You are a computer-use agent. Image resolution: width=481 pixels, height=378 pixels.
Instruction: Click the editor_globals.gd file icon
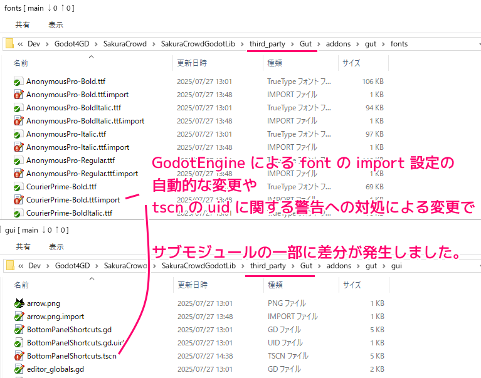18,369
